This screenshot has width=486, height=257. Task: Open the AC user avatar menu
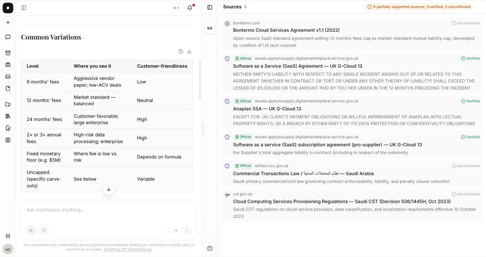click(x=8, y=249)
